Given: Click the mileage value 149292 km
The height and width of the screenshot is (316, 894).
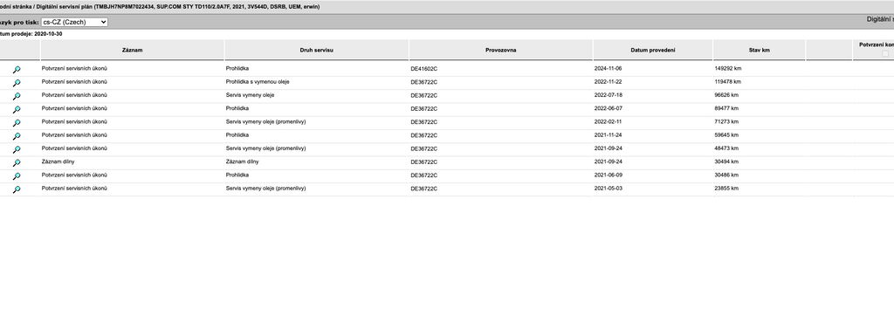Looking at the screenshot, I should [727, 68].
